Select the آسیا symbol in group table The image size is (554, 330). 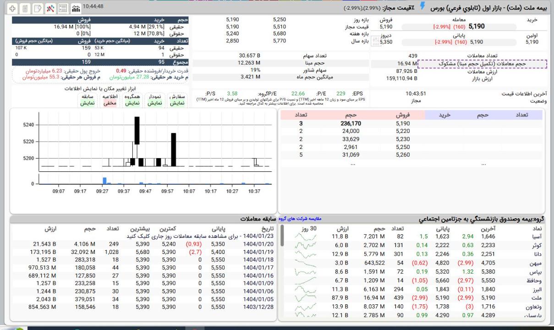tap(535, 236)
